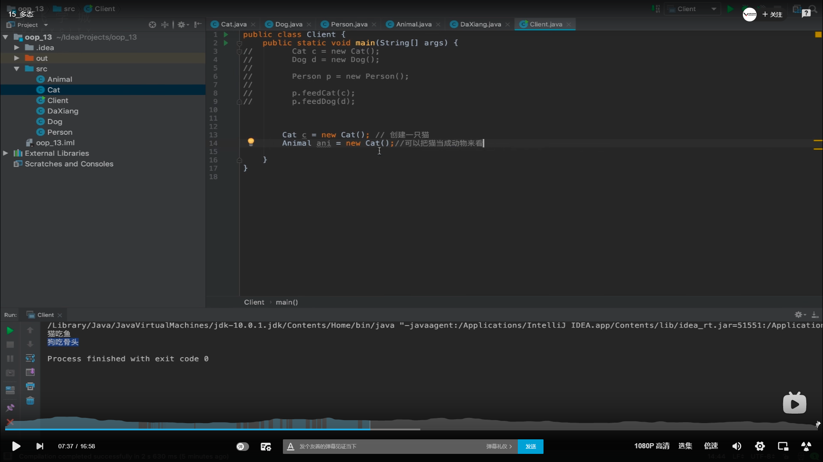Expand the External Libraries node

click(6, 153)
